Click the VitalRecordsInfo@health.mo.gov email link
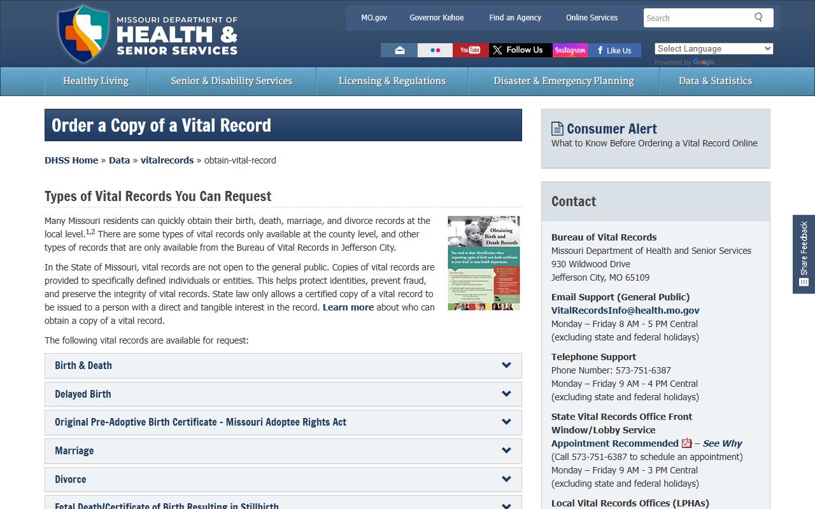Image resolution: width=815 pixels, height=509 pixels. [625, 310]
